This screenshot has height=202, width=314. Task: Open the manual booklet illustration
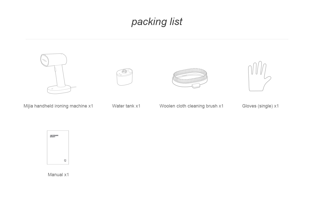[x=58, y=147]
